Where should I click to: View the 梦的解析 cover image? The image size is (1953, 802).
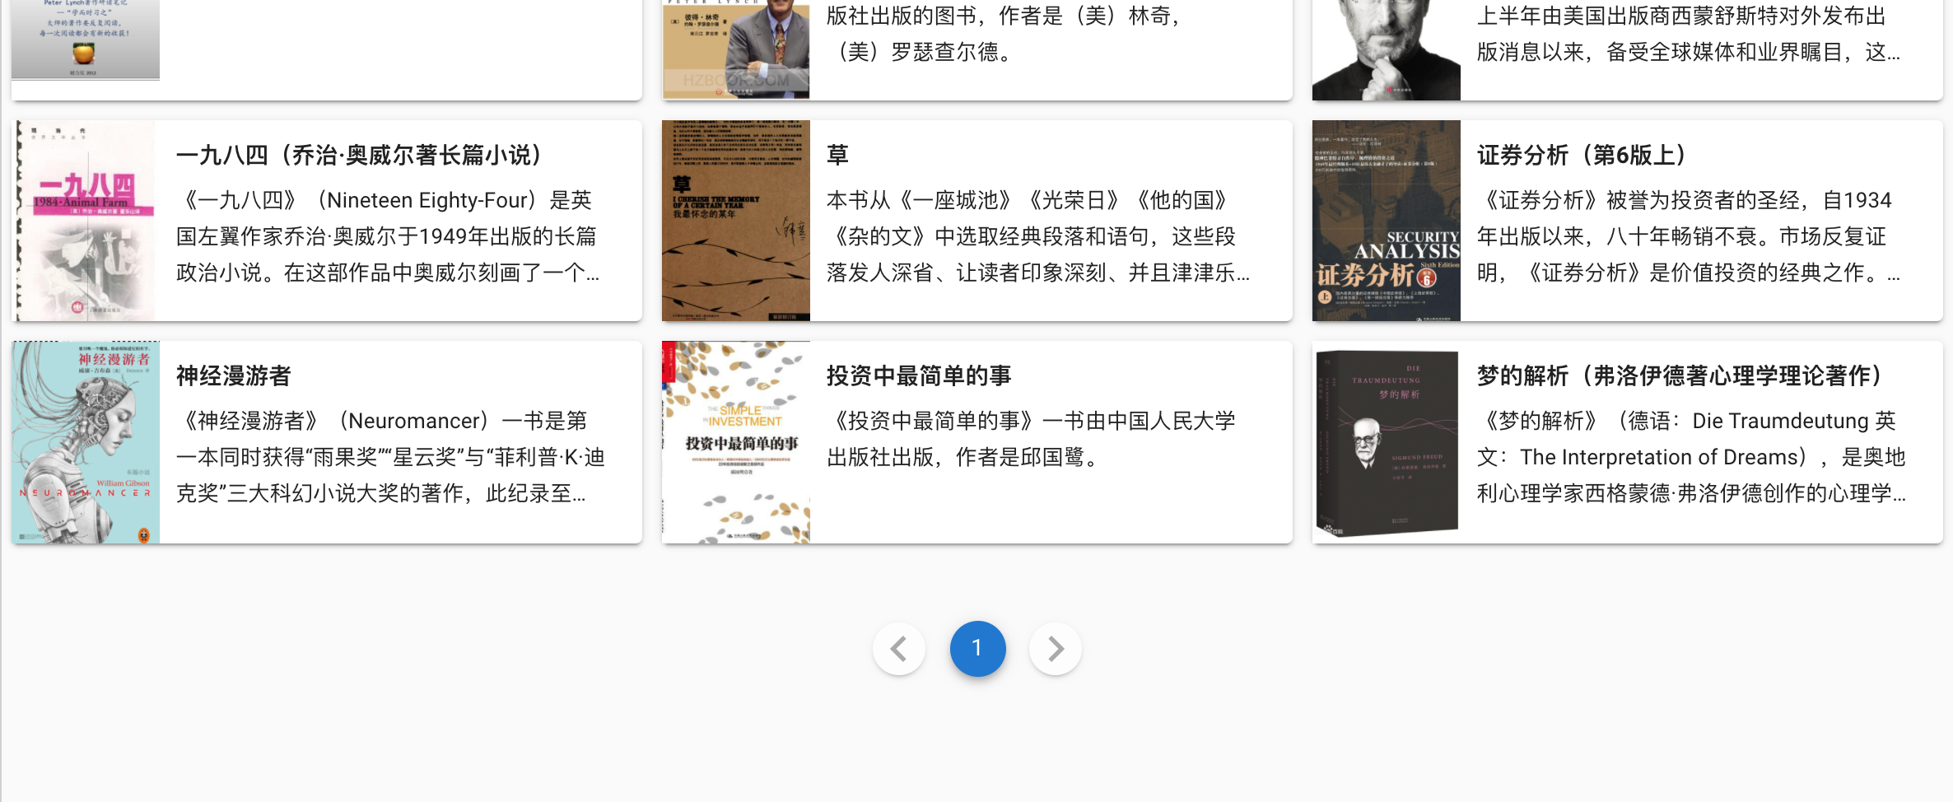[1386, 442]
